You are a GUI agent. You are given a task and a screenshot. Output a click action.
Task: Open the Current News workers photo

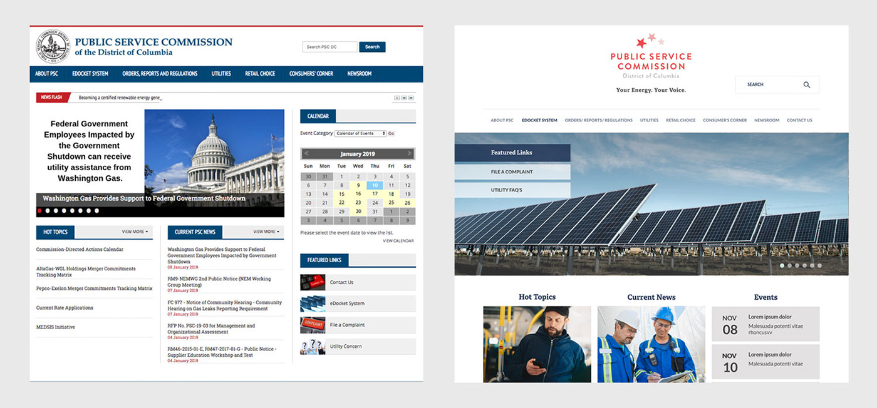651,344
